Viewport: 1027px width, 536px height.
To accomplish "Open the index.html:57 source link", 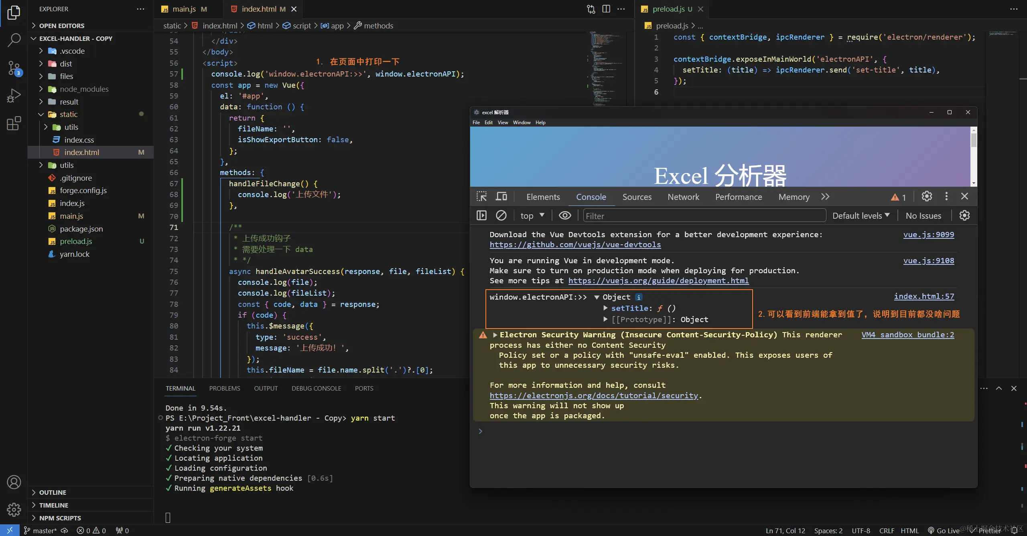I will tap(924, 296).
